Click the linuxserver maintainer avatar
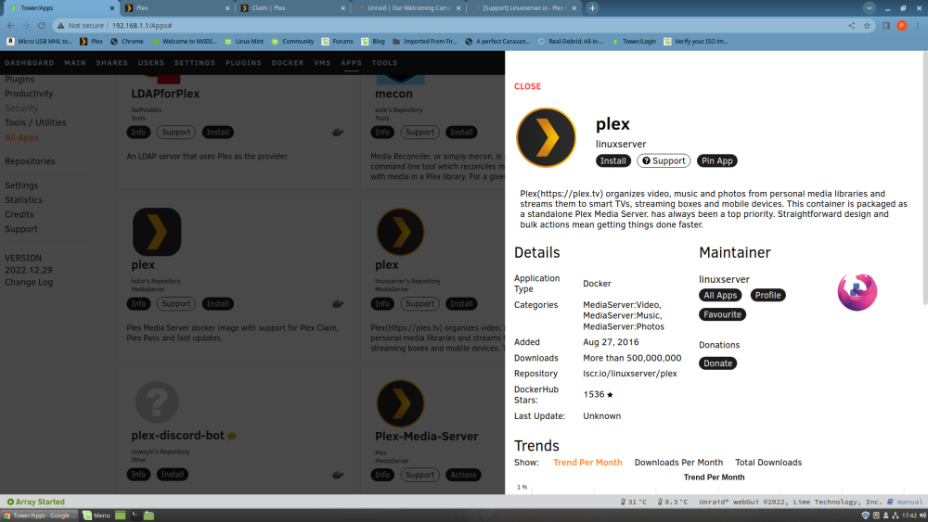The image size is (928, 522). (x=857, y=292)
